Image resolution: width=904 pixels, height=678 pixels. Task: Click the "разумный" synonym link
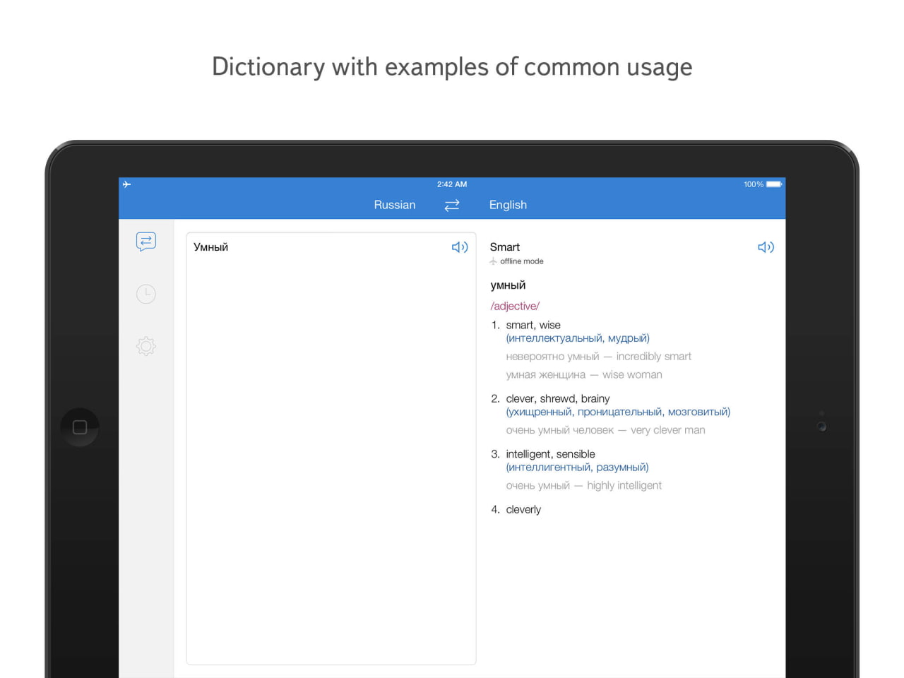click(x=624, y=467)
